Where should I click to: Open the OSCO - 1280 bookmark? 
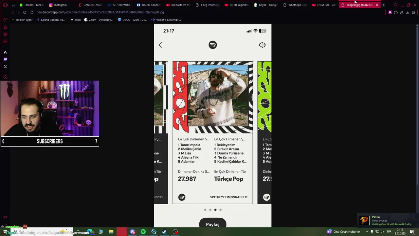point(133,20)
